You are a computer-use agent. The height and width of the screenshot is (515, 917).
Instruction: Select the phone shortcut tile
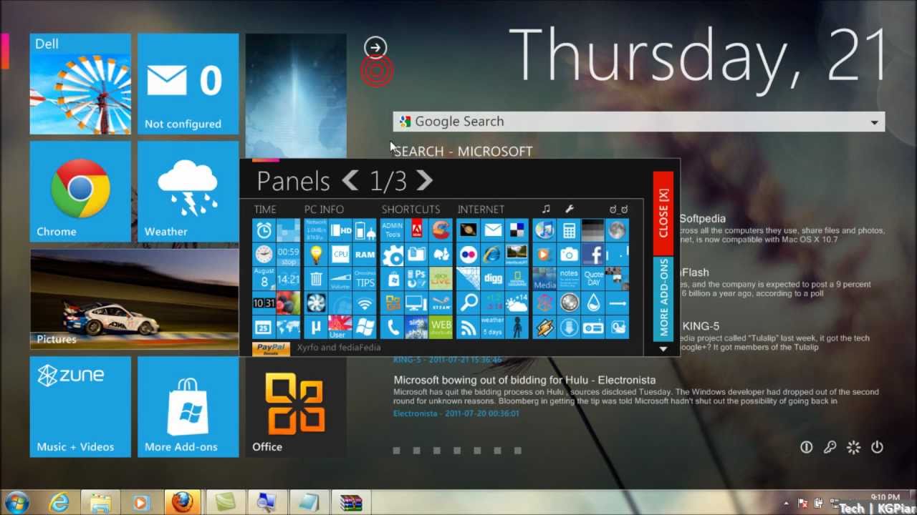point(393,327)
